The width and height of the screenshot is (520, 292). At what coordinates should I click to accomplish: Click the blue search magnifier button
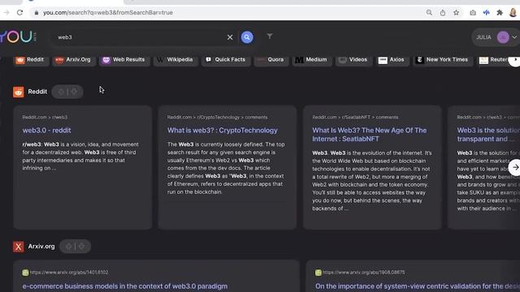(x=247, y=37)
